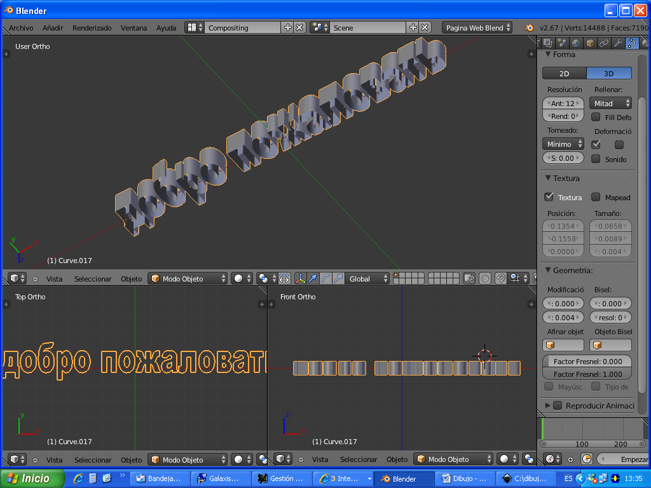Enable the Fill Defo checkbox

(x=596, y=117)
